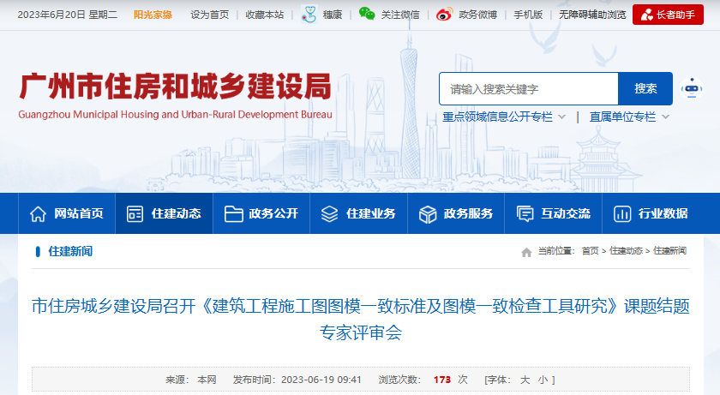
Task: Click 首页 in the breadcrumb path
Action: coord(590,251)
